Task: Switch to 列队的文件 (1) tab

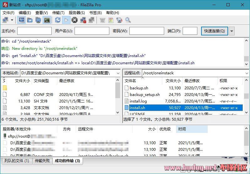Action: 17,161
